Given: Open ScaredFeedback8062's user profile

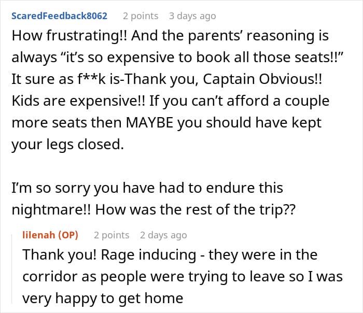Looking at the screenshot, I should coord(59,16).
